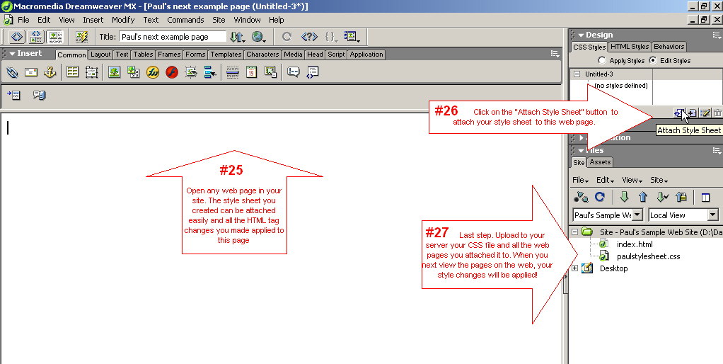
Task: Open Tag Chooser icon
Action: 312,72
